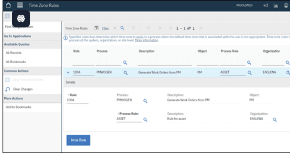Click MAXADMIN username in header
This screenshot has height=153, width=290.
(244, 5)
